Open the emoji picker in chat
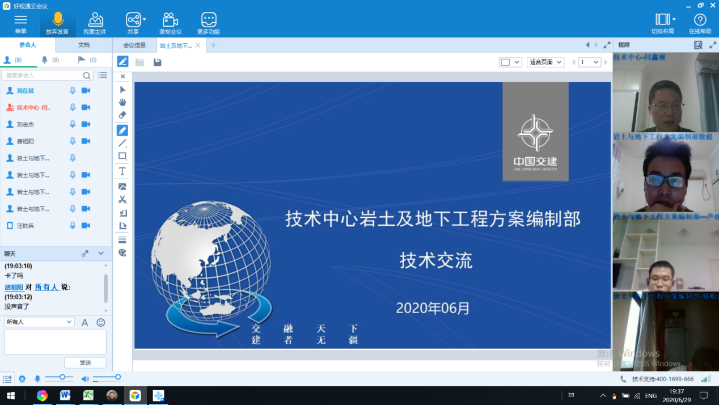This screenshot has width=719, height=405. click(101, 322)
